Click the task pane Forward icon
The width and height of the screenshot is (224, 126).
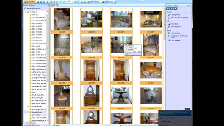(x=171, y=9)
